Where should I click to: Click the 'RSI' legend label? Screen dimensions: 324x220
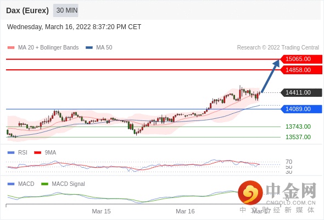pos(23,153)
